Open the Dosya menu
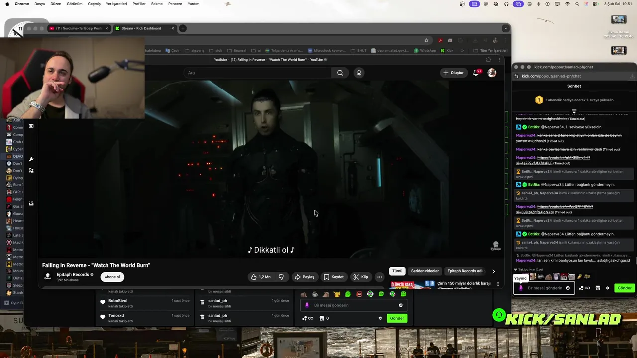The height and width of the screenshot is (358, 637). [x=39, y=4]
